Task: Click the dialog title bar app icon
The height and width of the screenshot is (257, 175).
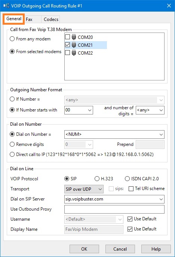Action: [6, 6]
